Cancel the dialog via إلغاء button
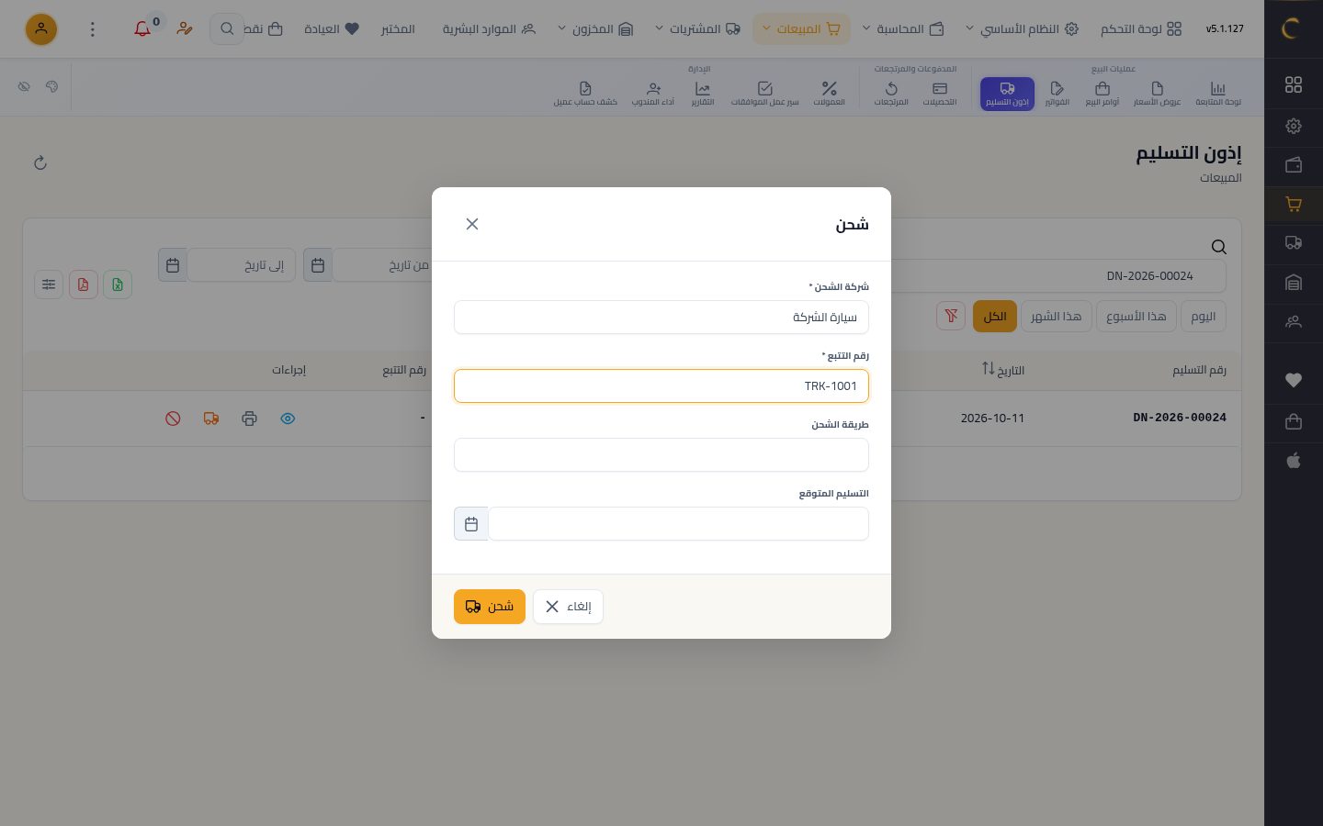The image size is (1323, 826). click(568, 607)
